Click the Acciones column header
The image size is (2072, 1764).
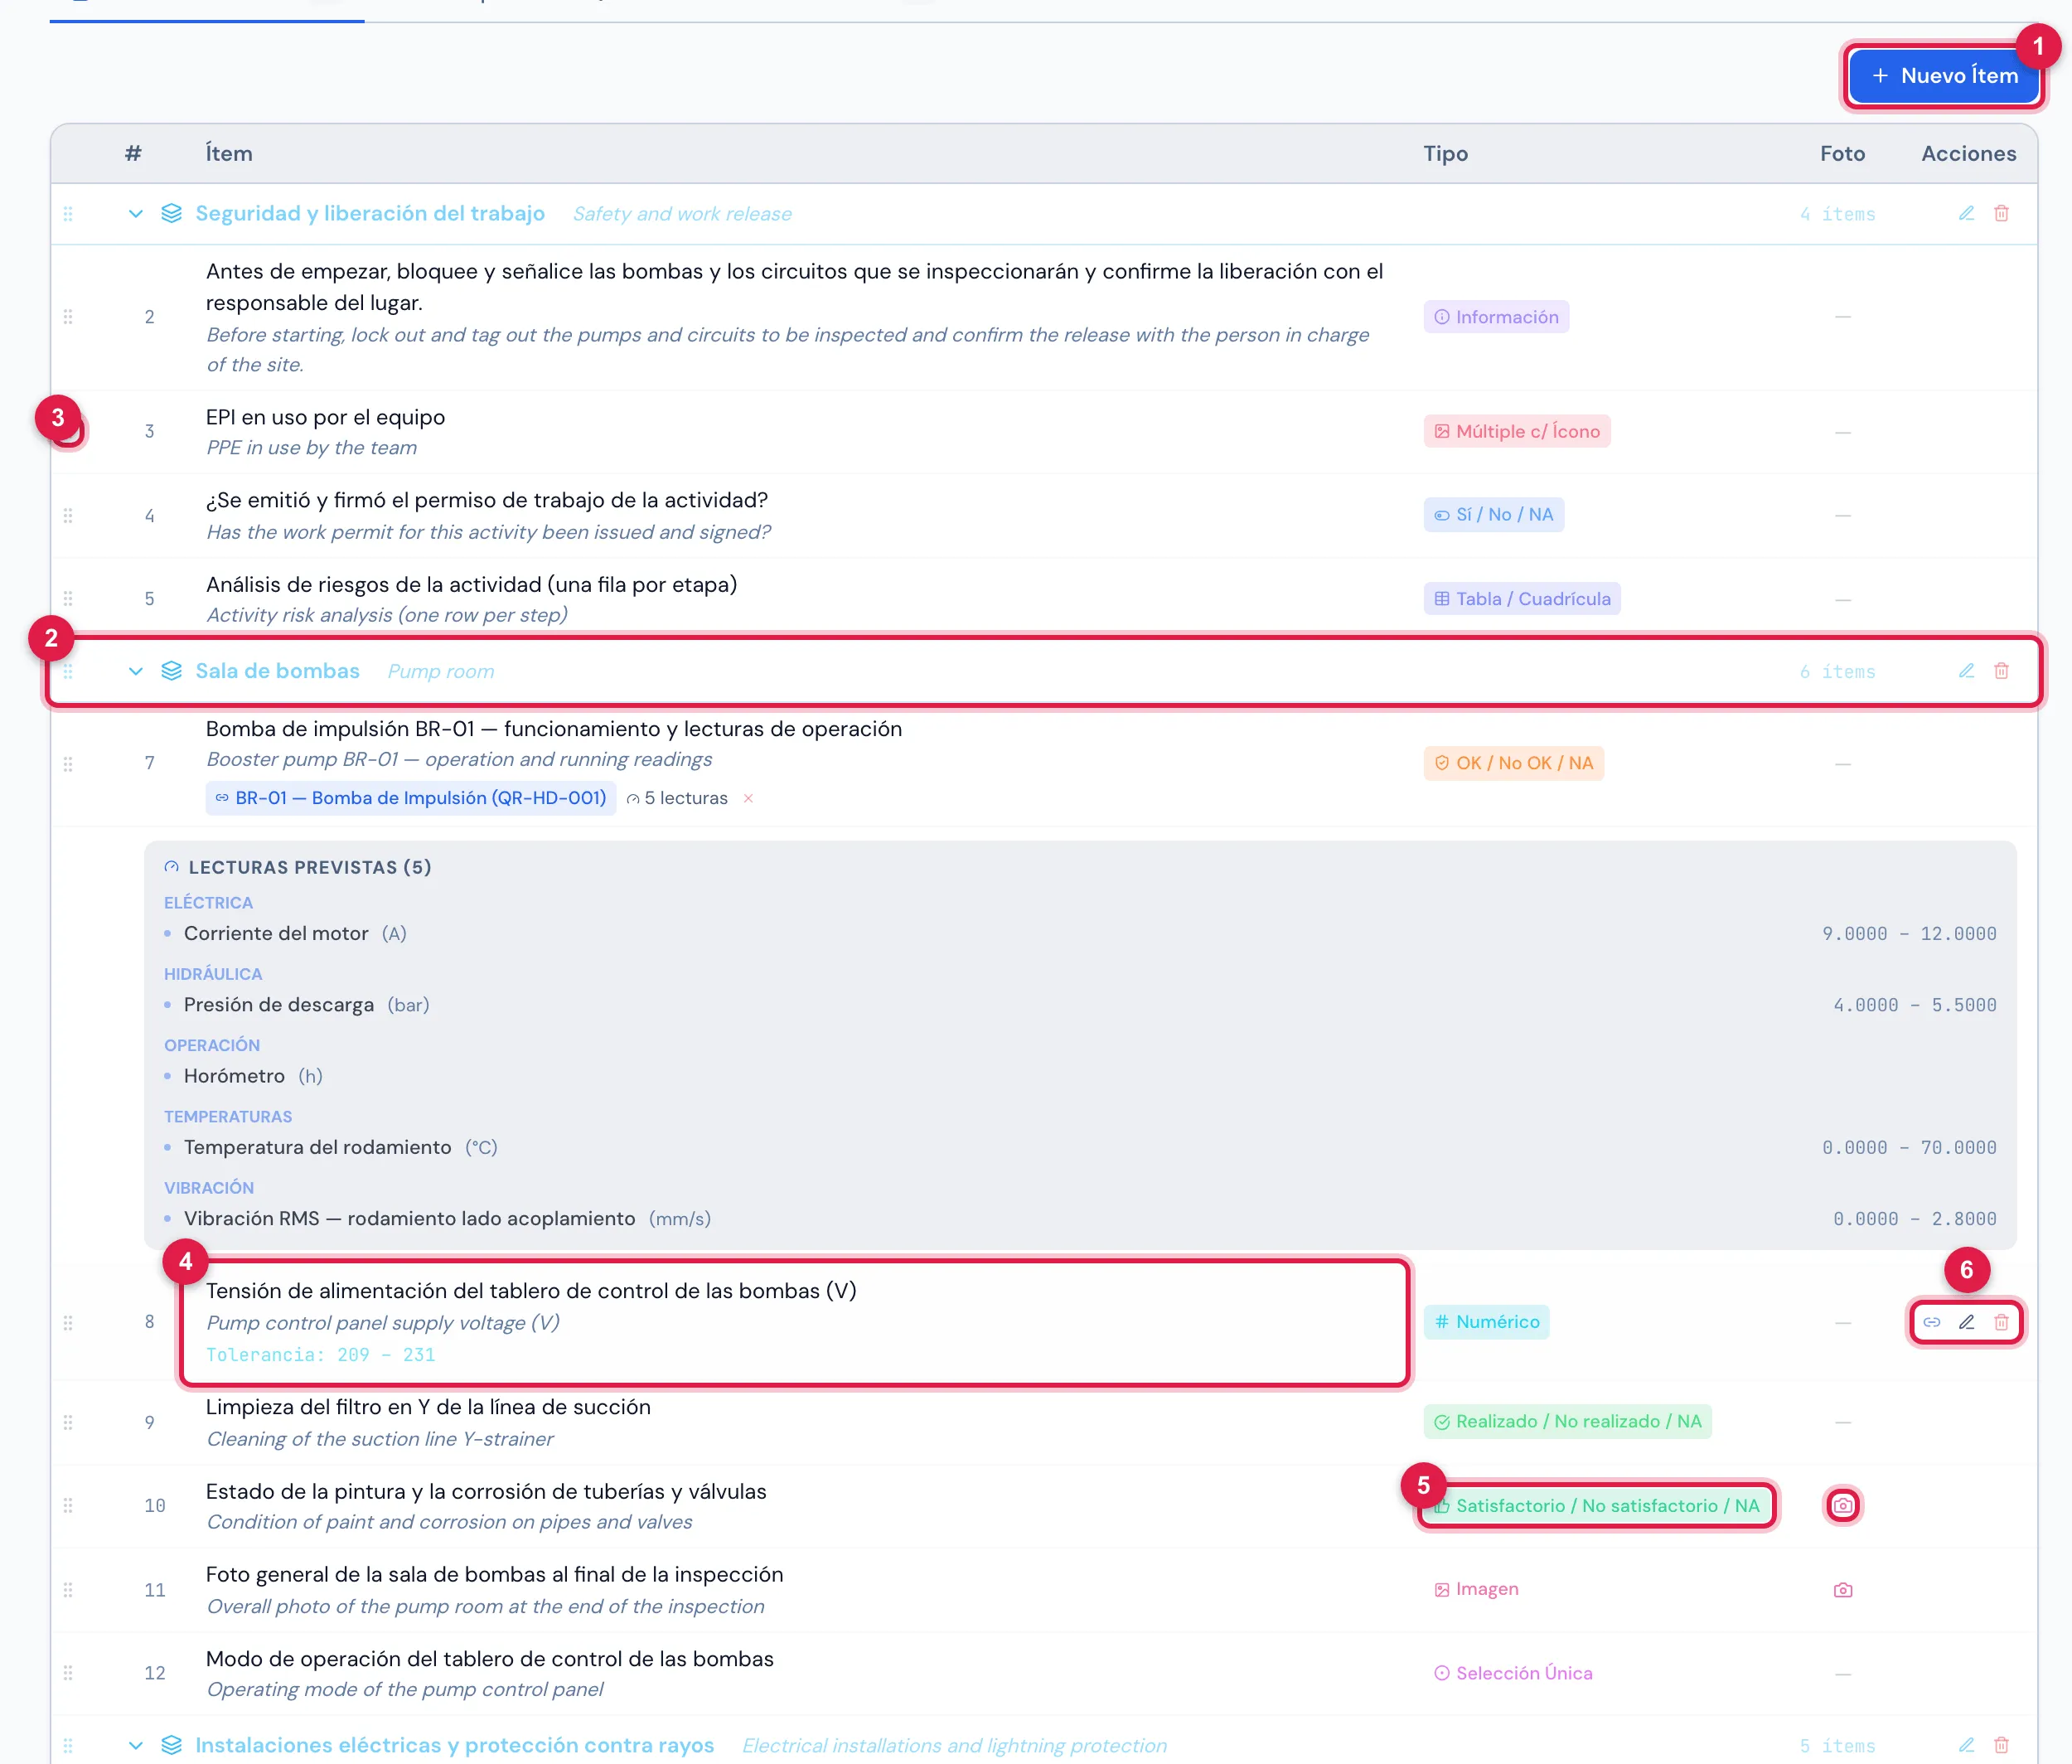tap(1968, 154)
